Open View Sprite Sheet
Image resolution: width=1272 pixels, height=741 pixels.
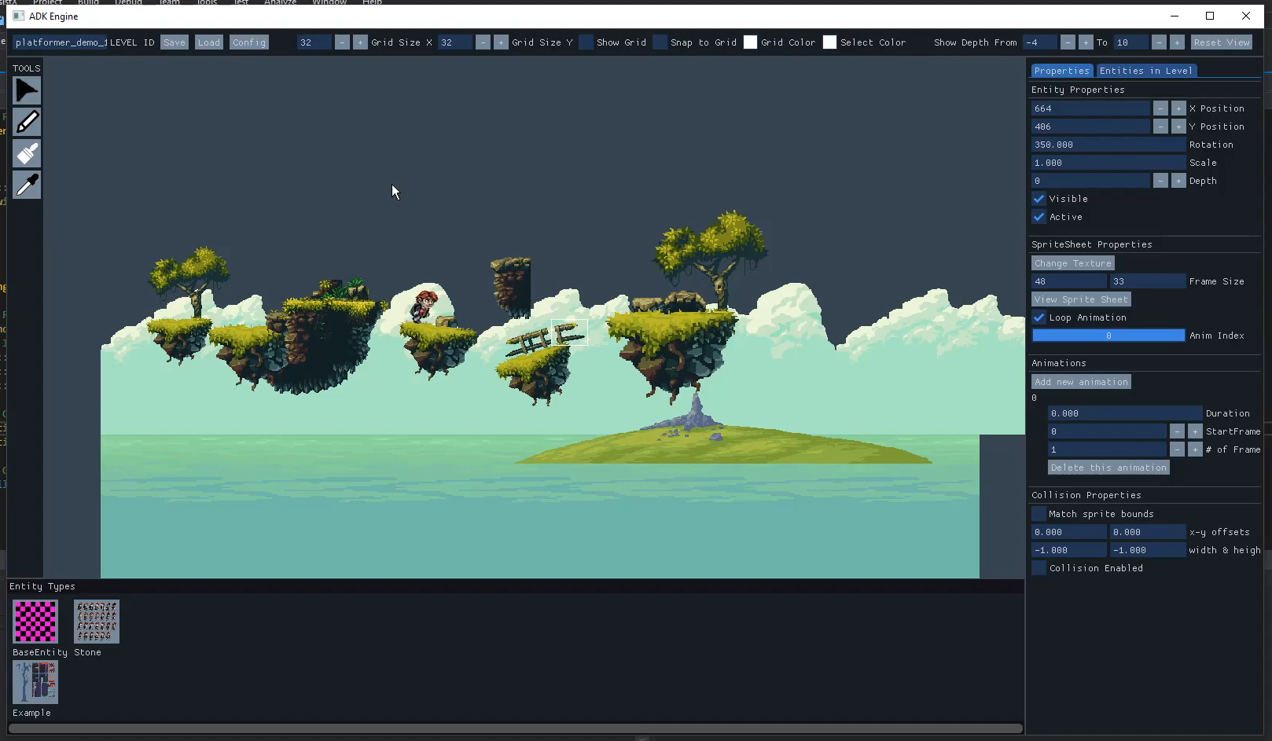[x=1081, y=299]
